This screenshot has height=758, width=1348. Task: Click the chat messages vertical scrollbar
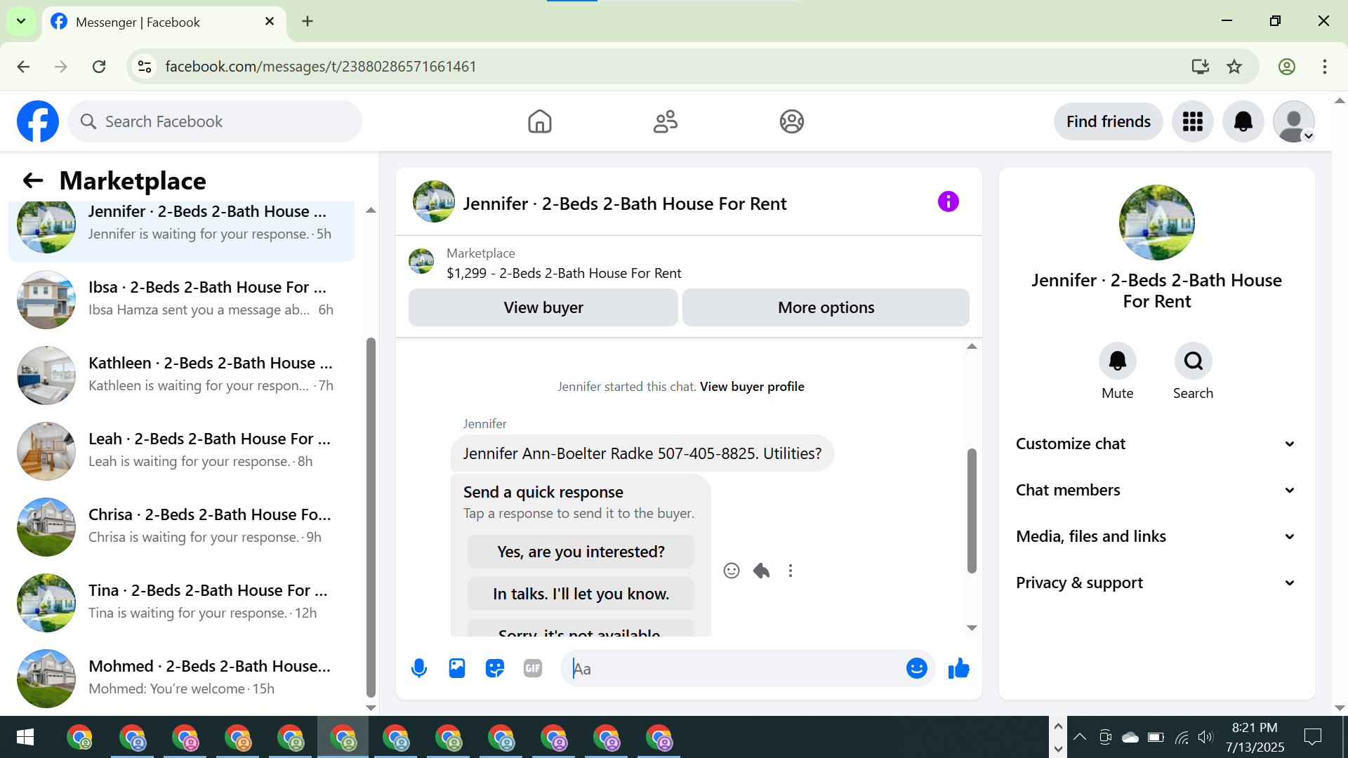click(x=972, y=511)
